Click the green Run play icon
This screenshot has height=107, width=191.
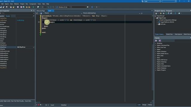click(x=33, y=7)
